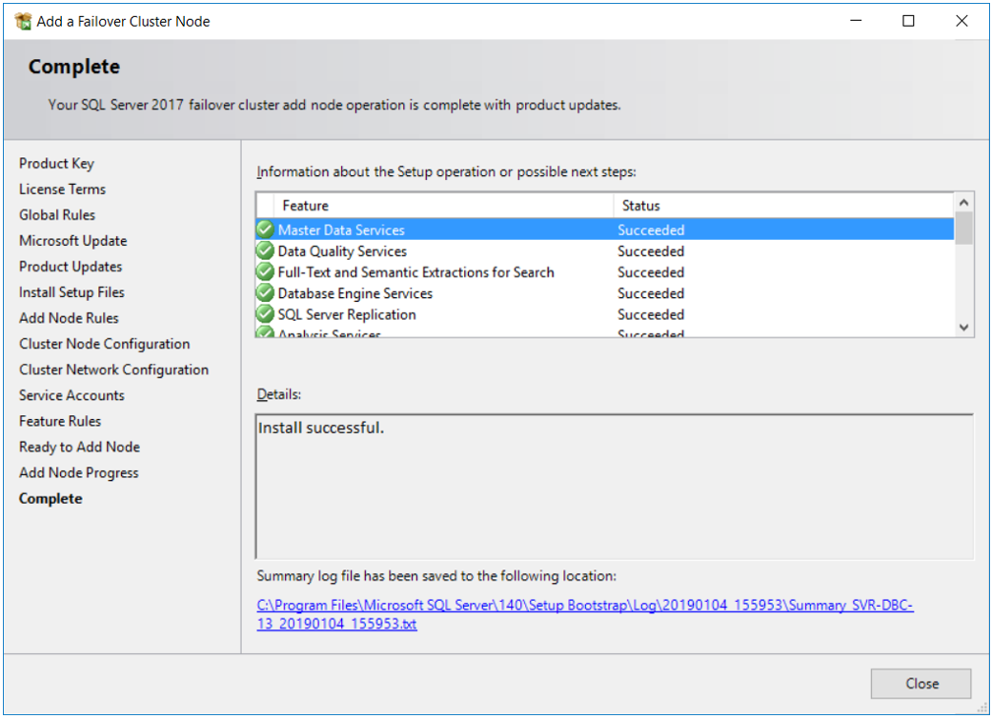
Task: Click the installer icon in title bar
Action: [x=23, y=21]
